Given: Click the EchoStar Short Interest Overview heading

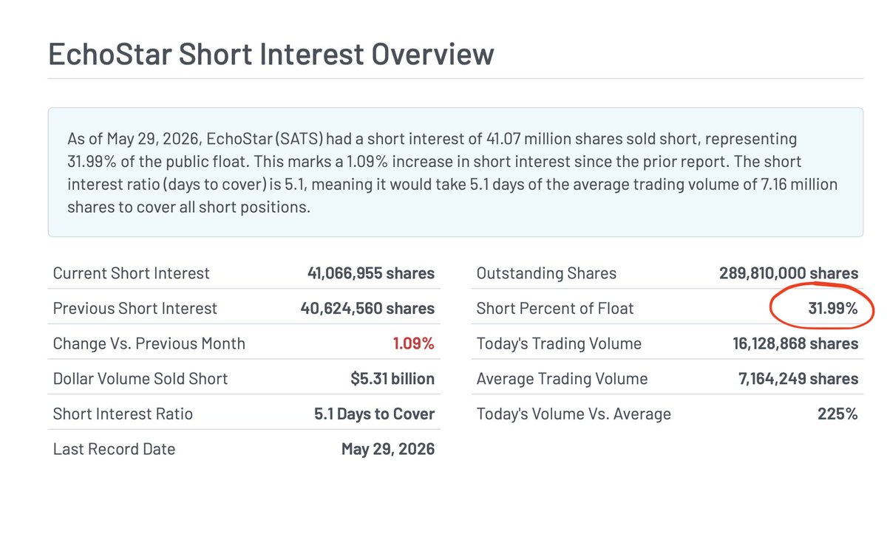Looking at the screenshot, I should 271,54.
